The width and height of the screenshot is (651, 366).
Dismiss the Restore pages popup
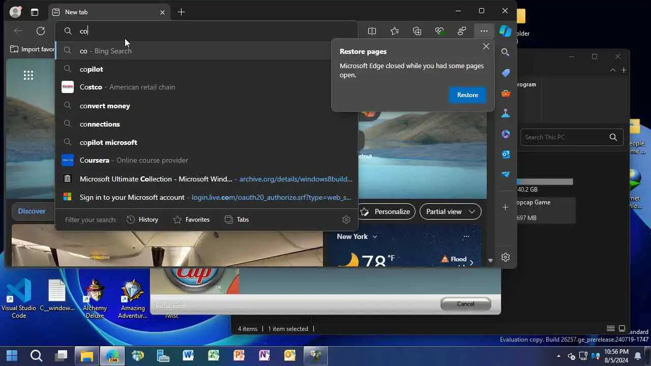(486, 46)
